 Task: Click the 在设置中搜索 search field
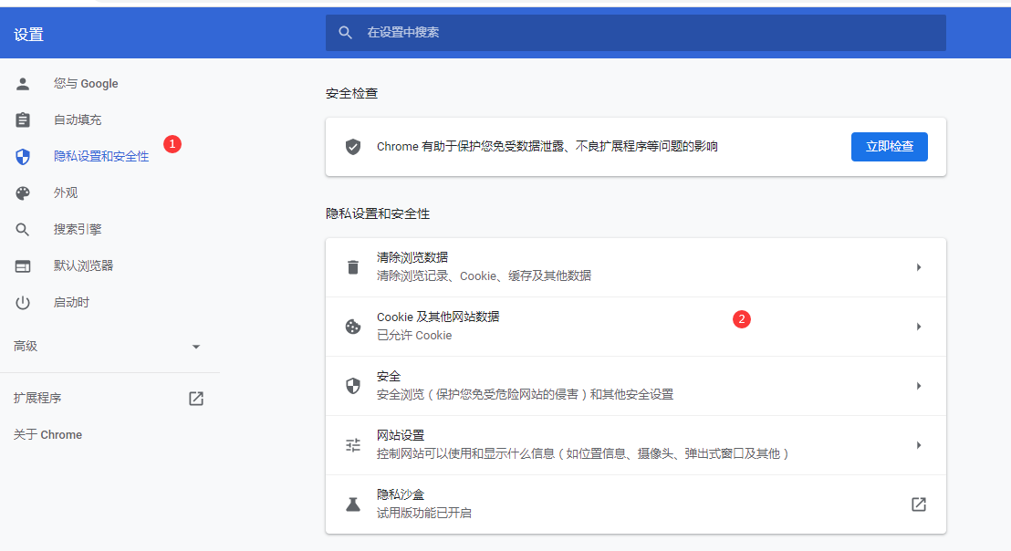[x=636, y=32]
